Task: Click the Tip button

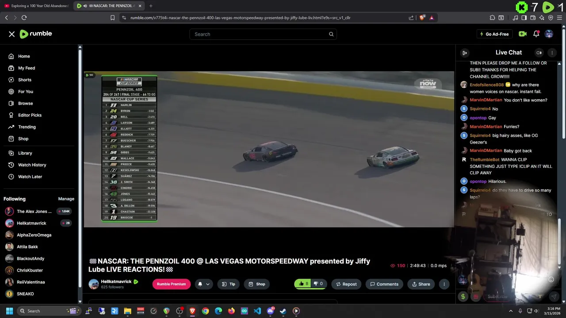Action: (x=229, y=284)
